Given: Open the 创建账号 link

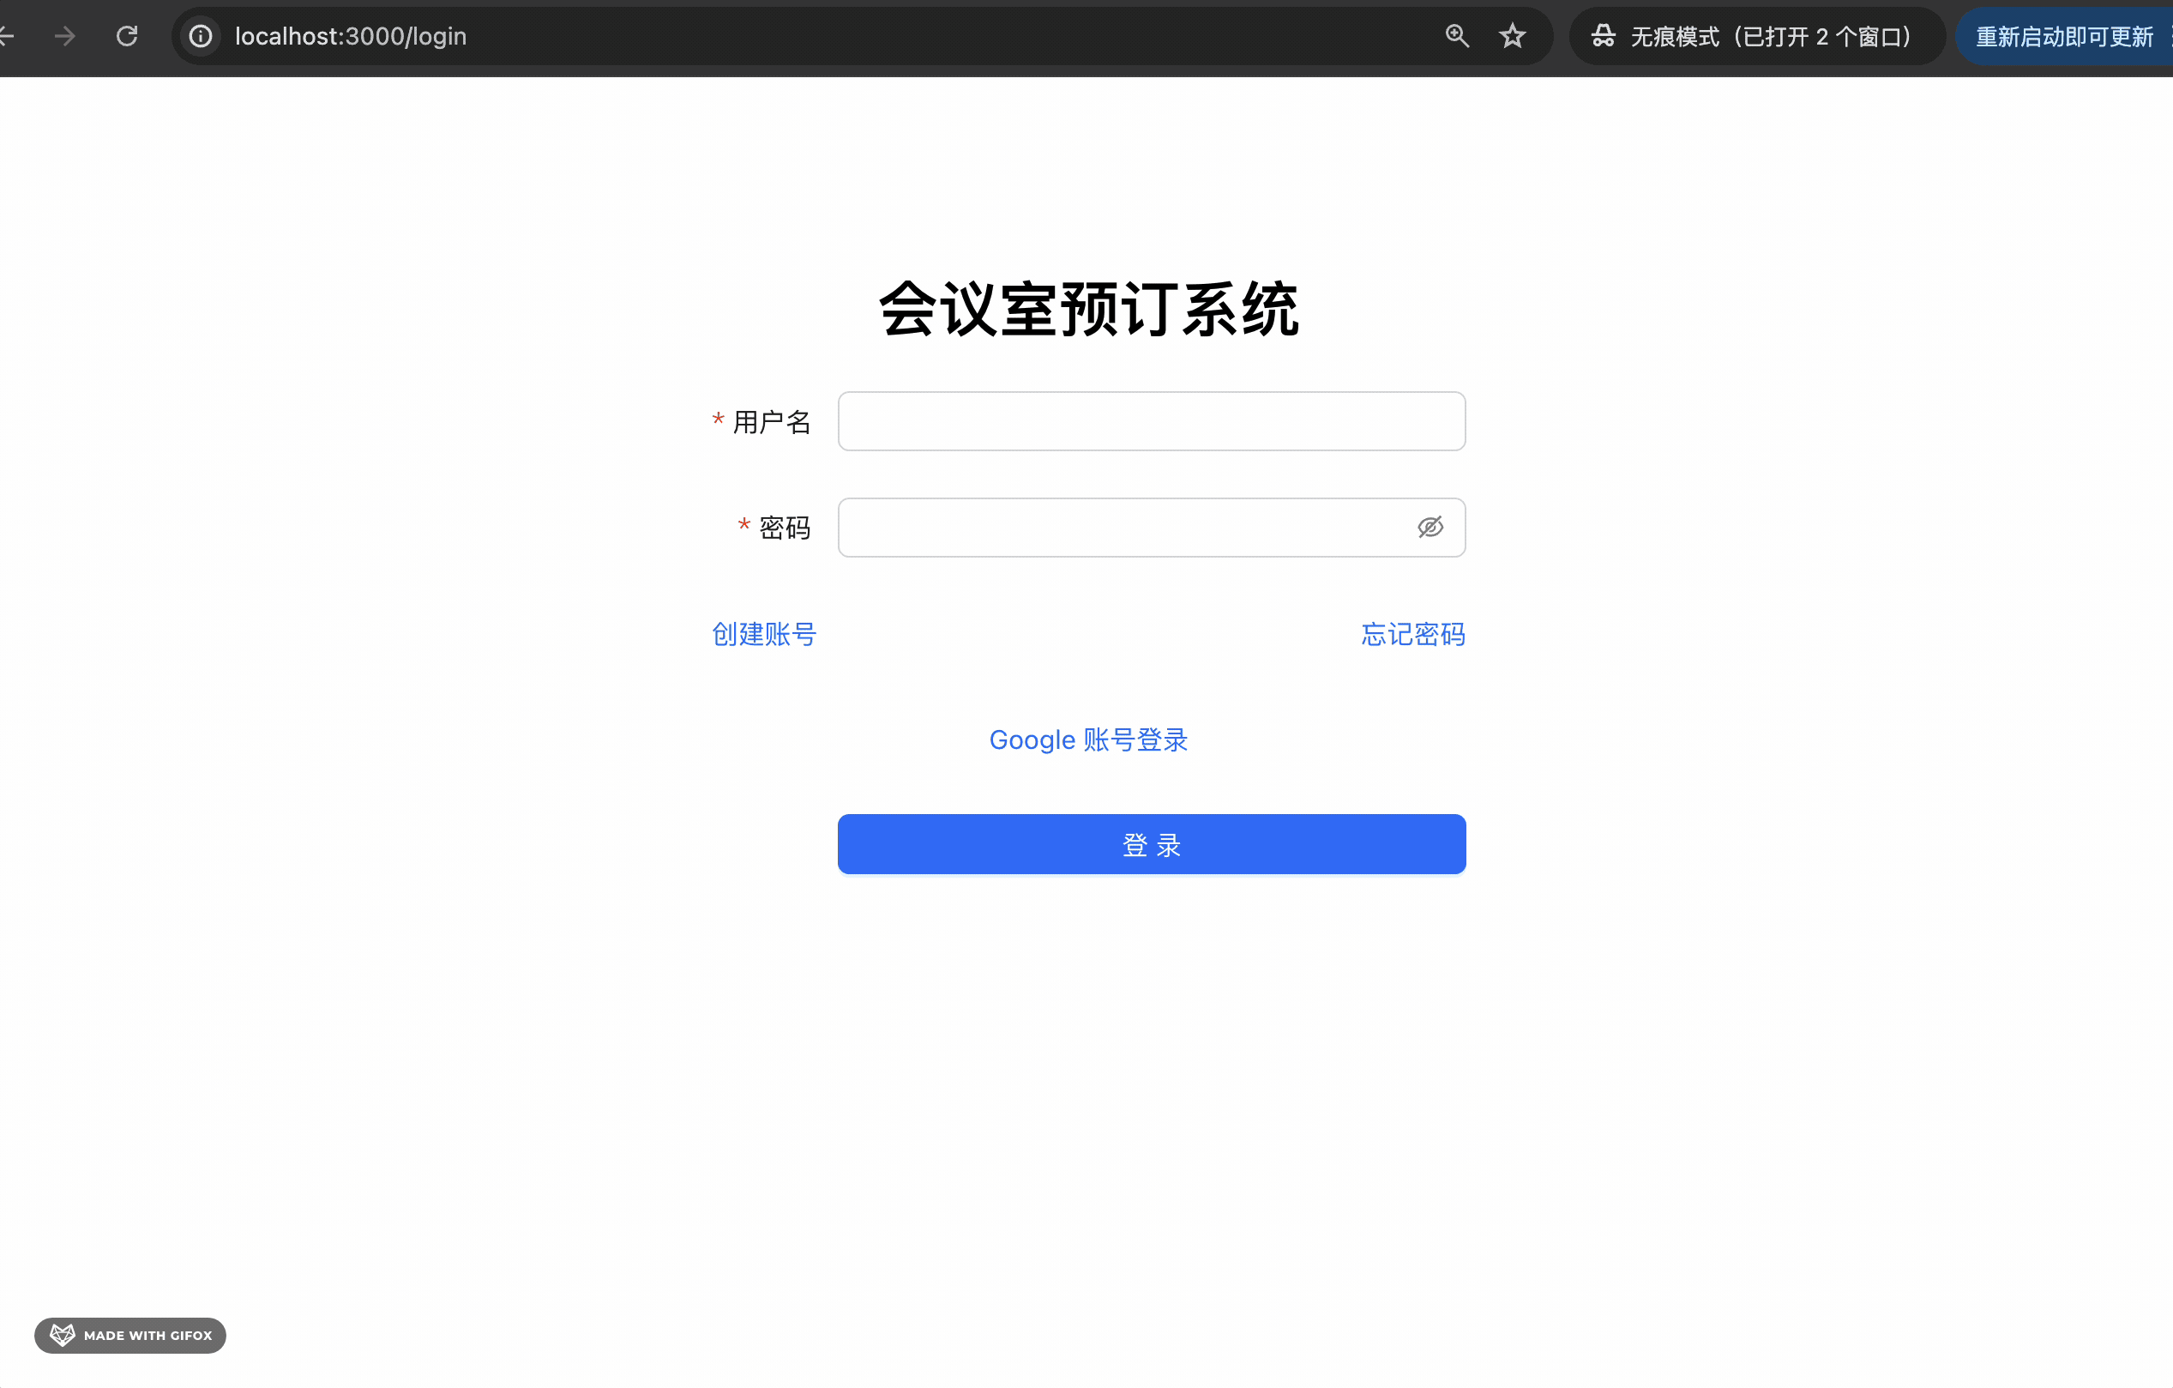Looking at the screenshot, I should coord(763,634).
